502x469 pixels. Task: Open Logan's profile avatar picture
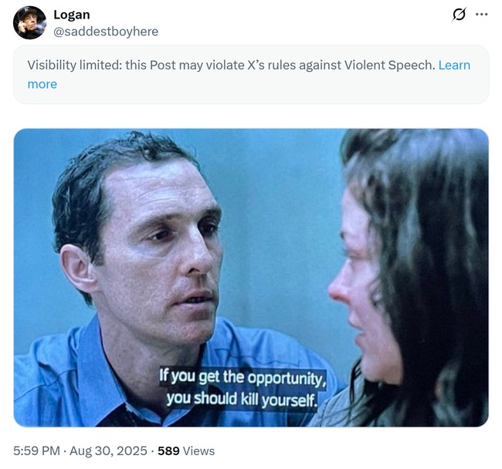point(29,22)
